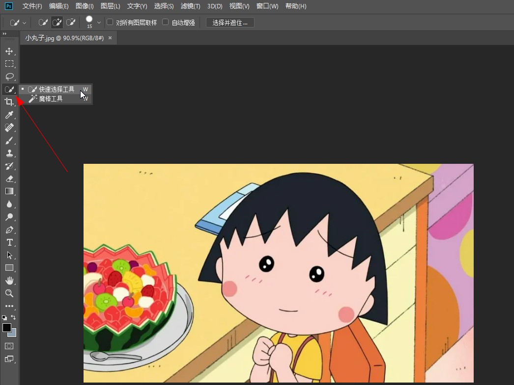Open the 文字(Y) menu
The image size is (514, 385).
[x=137, y=6]
